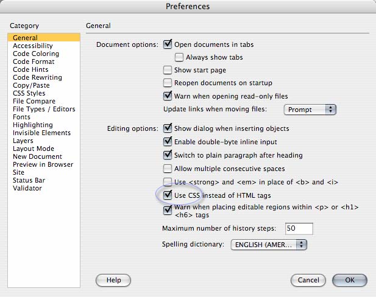Open the Spelling dictionary dropdown
This screenshot has height=297, width=376.
tap(269, 245)
